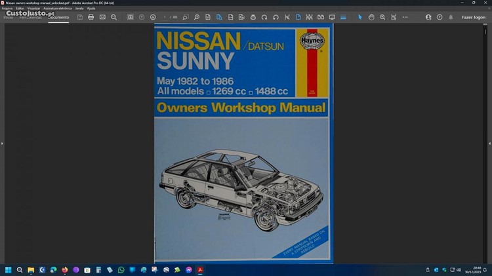
Task: Click the Windows Start button
Action: pyautogui.click(x=9, y=269)
